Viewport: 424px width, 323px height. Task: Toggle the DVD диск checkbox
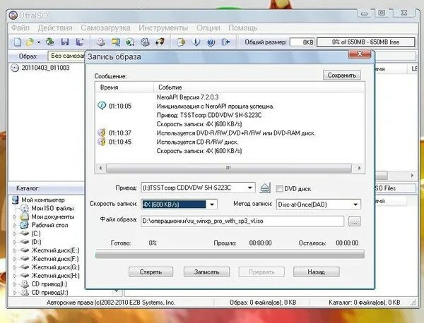coord(279,188)
